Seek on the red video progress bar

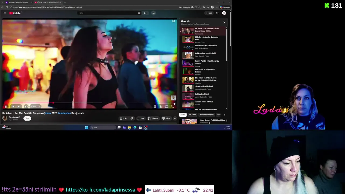90,103
